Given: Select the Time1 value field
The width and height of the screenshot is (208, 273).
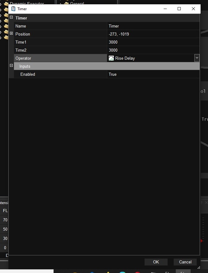Looking at the screenshot, I should click(x=153, y=42).
